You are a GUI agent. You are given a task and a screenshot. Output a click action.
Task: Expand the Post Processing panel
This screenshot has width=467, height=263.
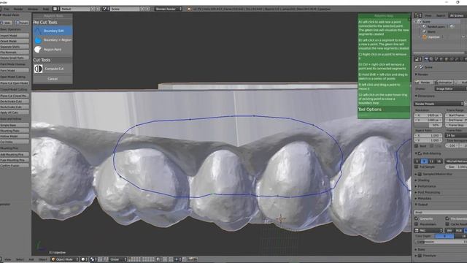click(x=428, y=193)
